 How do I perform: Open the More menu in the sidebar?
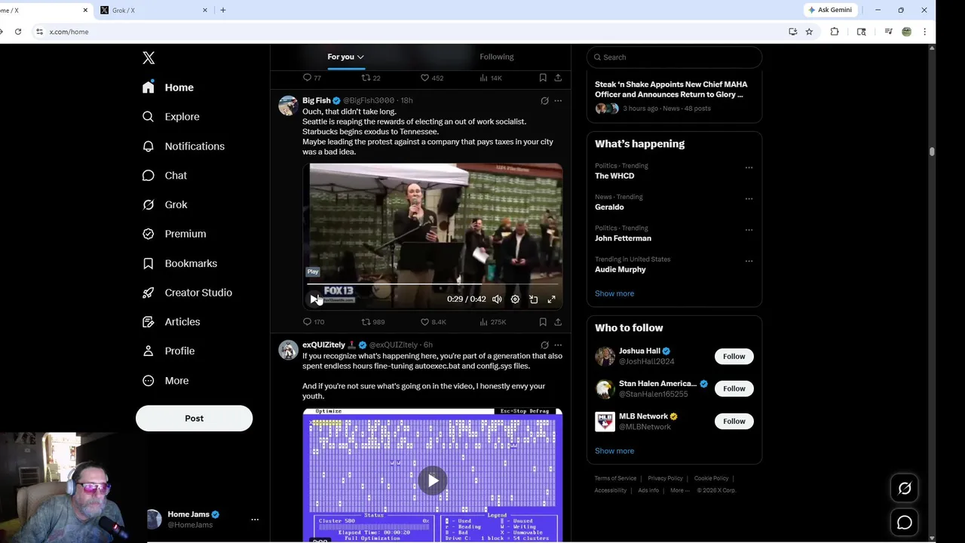165,381
